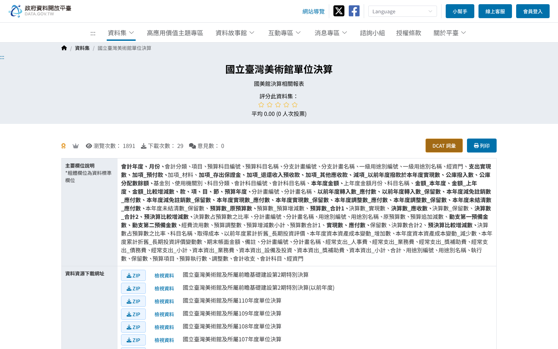
Task: Click the 平均 0.00 (0 人次投票) text
Action: [279, 114]
